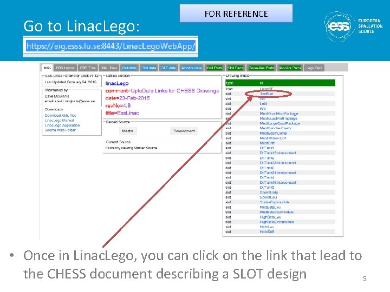Open the Slot data tab

(149, 68)
